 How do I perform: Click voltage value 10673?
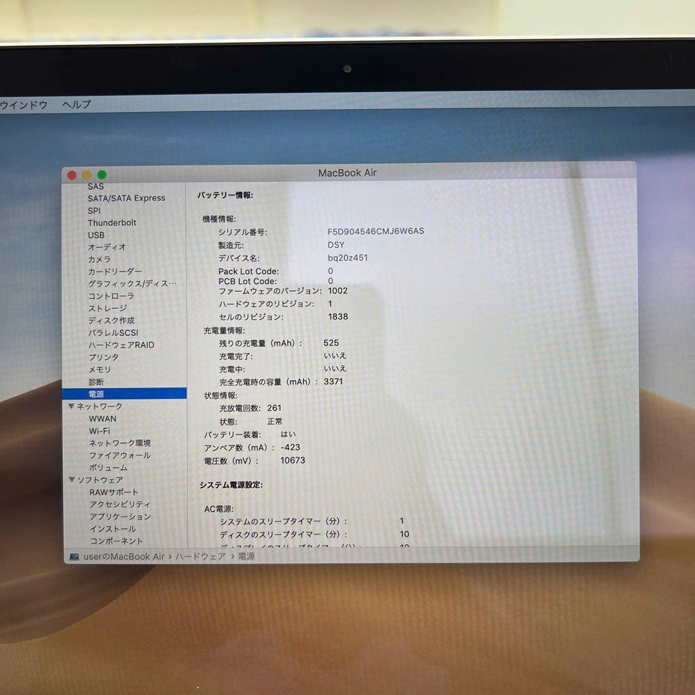click(293, 460)
